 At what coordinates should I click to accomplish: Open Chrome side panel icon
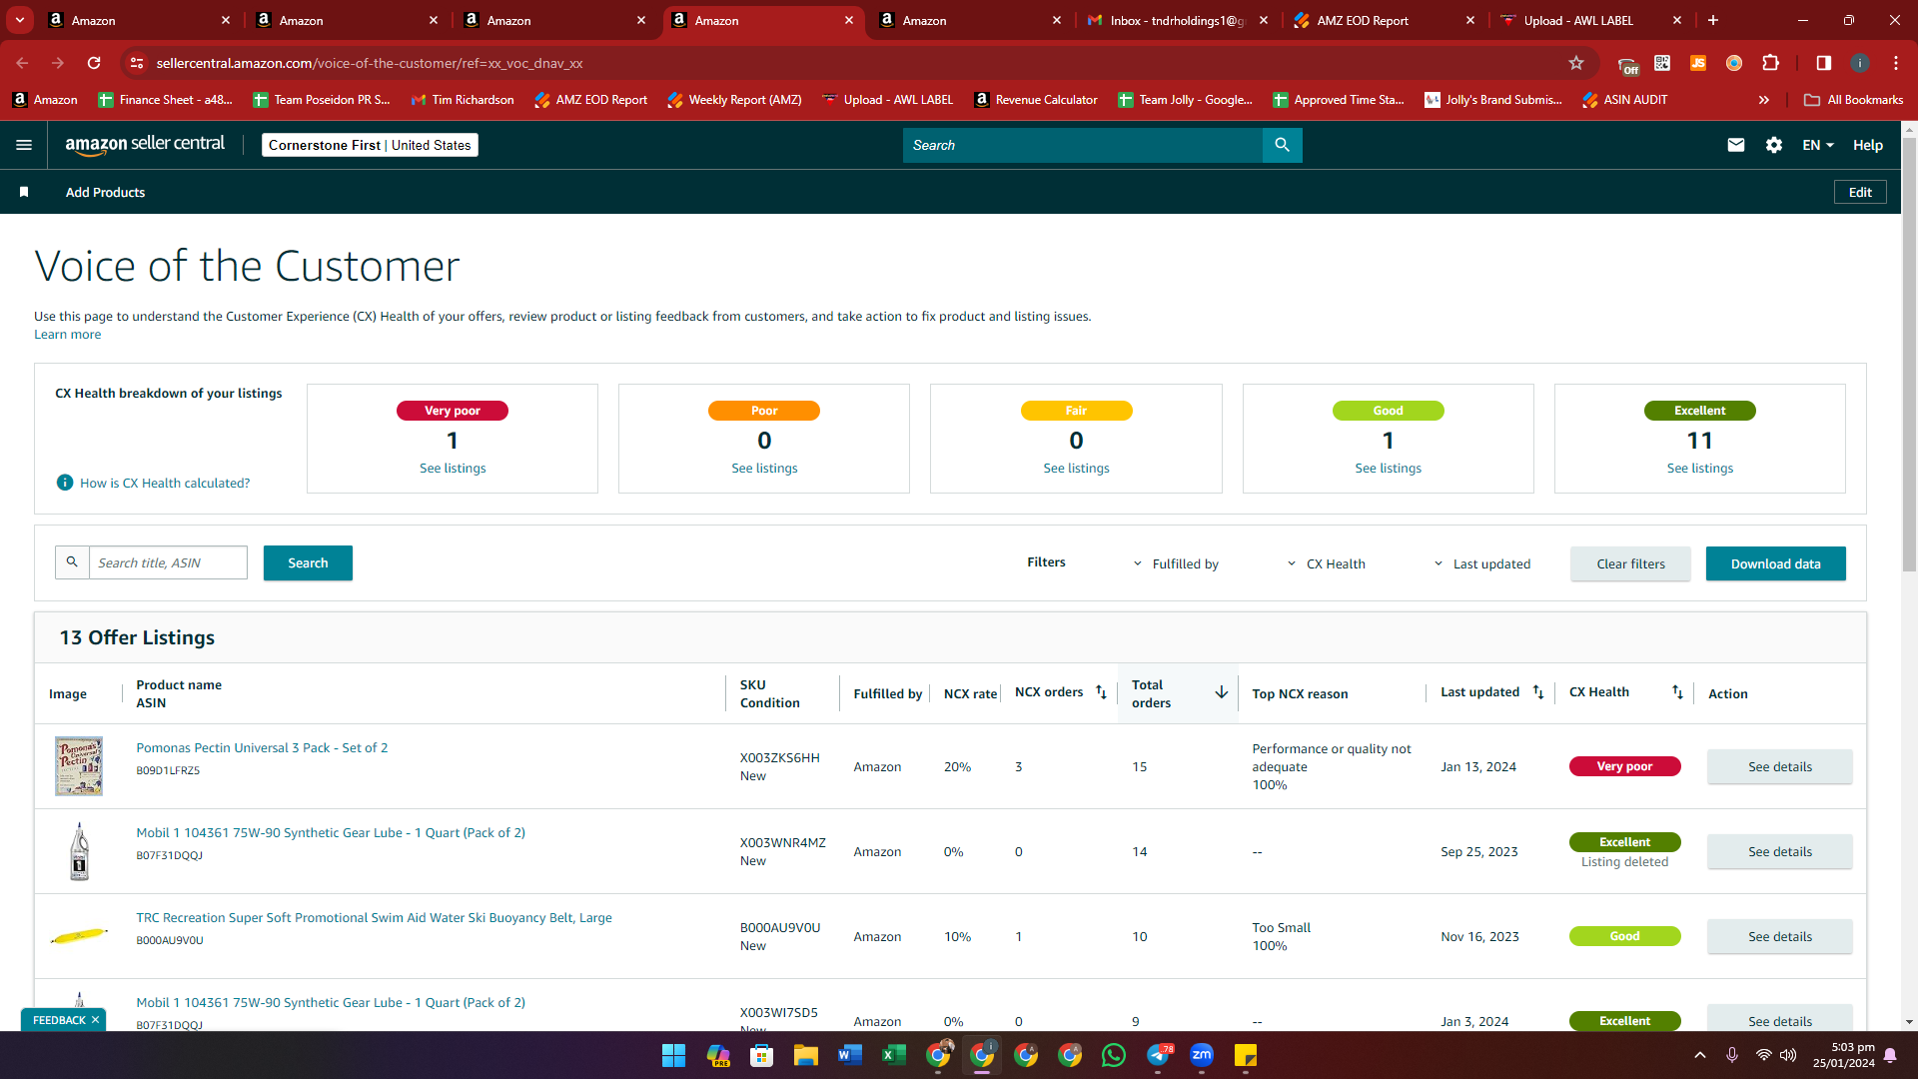click(x=1824, y=63)
